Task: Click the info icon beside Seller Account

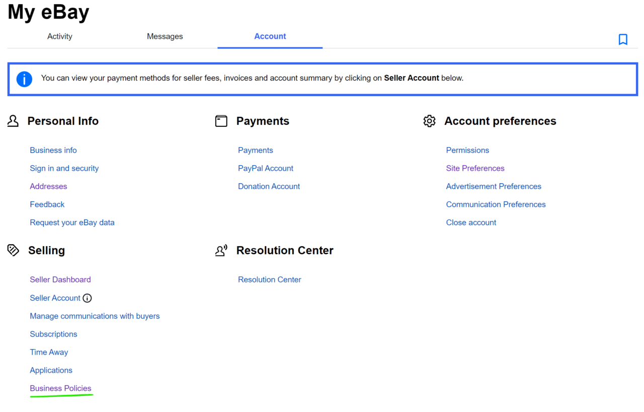Action: coord(87,298)
